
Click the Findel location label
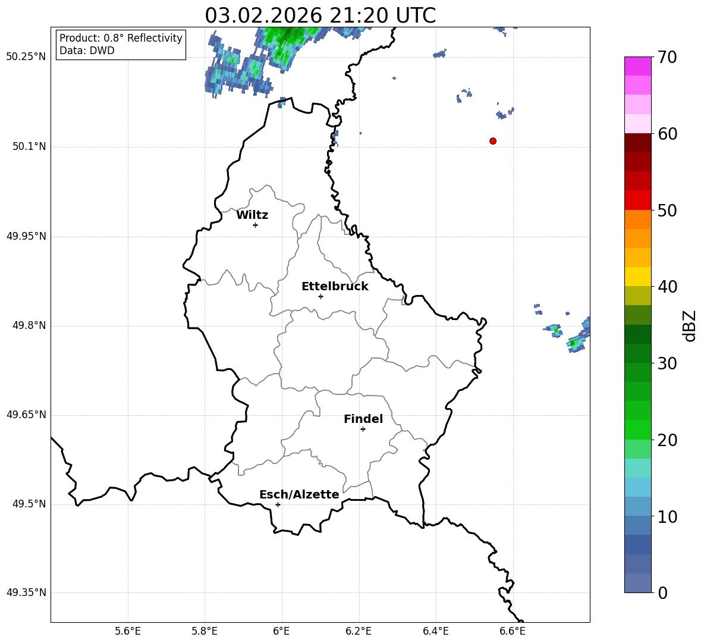click(x=363, y=419)
